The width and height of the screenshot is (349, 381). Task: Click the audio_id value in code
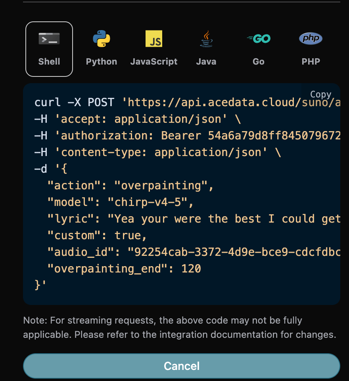click(233, 252)
